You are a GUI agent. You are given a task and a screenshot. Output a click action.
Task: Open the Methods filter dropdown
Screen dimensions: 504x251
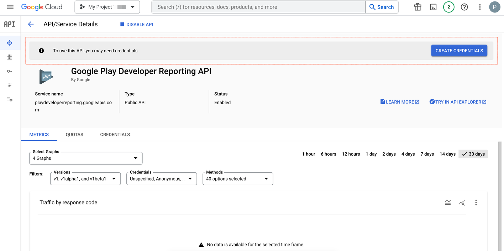[x=237, y=179]
